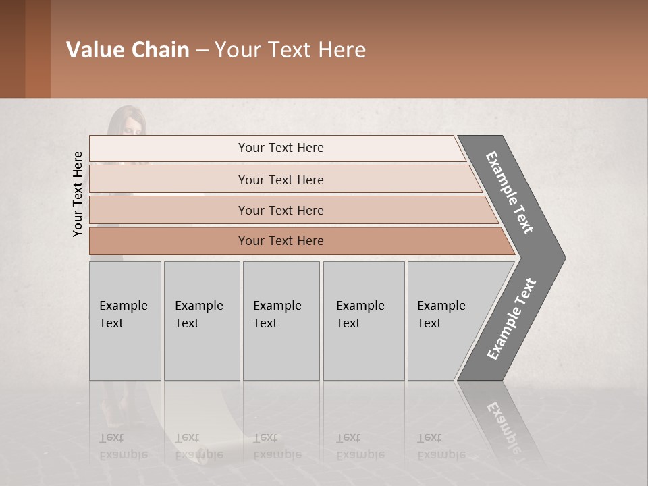Screen dimensions: 648x486
Task: Select the fourth gray 'Example Text' box
Action: [x=364, y=321]
